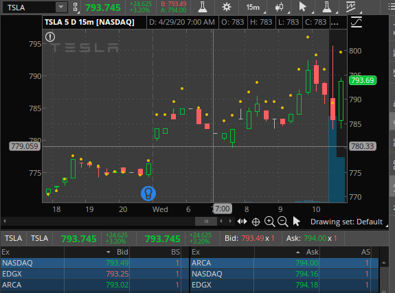The height and width of the screenshot is (293, 395).
Task: Click the Ex header in ask table
Action: point(222,252)
